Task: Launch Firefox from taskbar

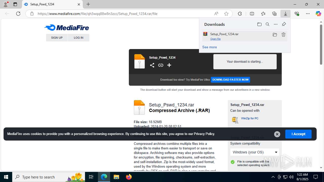Action: (129, 177)
